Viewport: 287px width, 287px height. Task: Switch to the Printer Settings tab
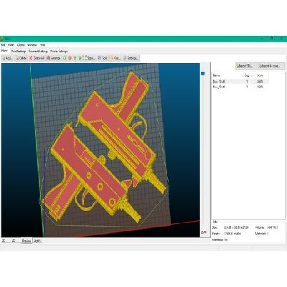[59, 51]
